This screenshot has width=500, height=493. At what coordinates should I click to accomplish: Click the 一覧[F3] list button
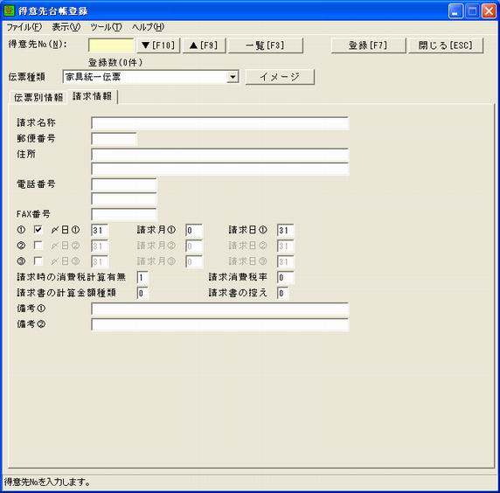coord(266,45)
